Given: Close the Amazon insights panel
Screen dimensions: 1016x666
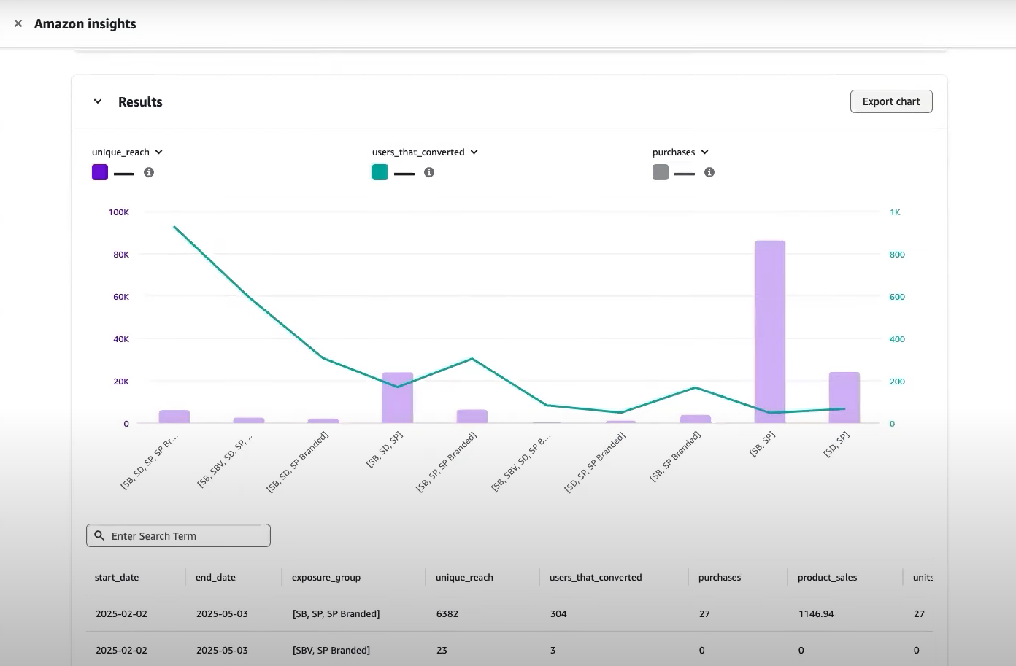Looking at the screenshot, I should tap(18, 23).
